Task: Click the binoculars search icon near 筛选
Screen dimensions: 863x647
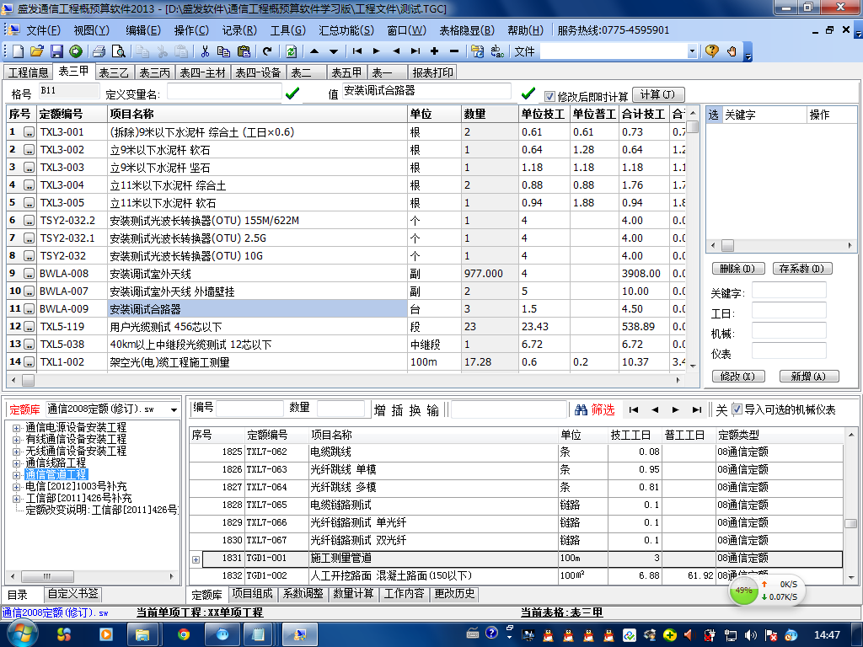Action: pyautogui.click(x=579, y=409)
